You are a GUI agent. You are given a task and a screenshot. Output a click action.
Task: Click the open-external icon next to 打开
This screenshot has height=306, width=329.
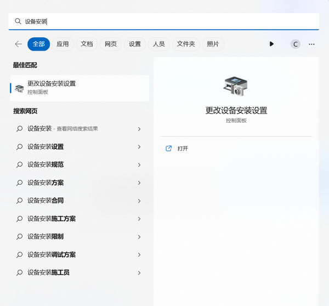point(168,149)
